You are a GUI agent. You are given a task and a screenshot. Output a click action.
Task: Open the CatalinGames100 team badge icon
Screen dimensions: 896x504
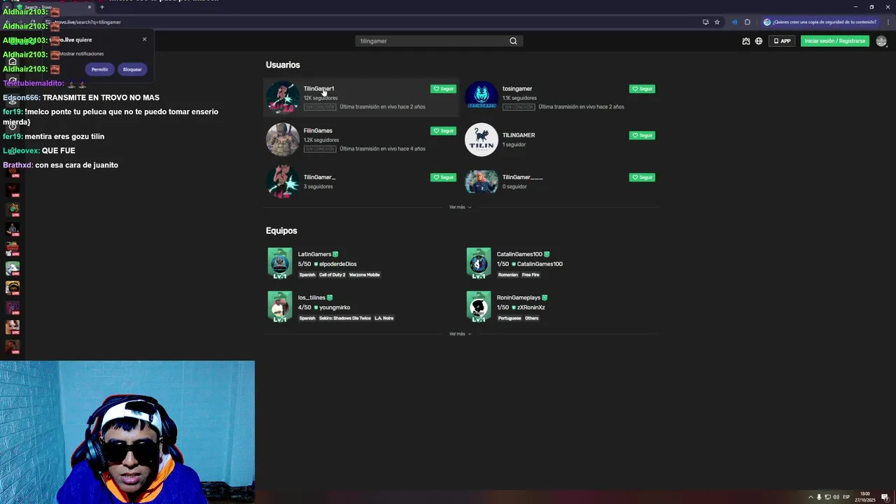point(479,263)
